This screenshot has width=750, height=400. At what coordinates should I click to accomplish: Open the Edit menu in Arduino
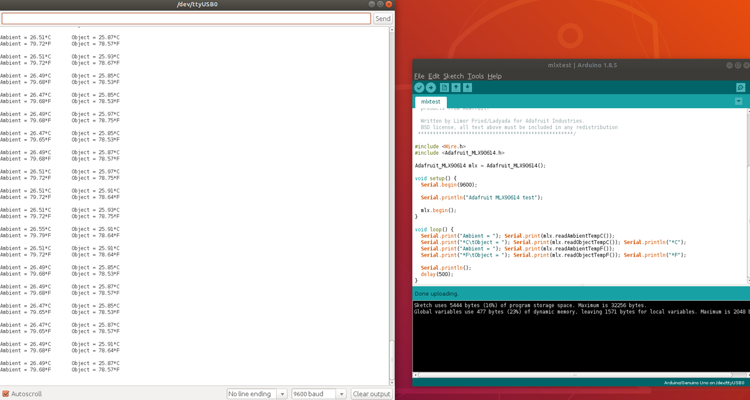click(434, 76)
